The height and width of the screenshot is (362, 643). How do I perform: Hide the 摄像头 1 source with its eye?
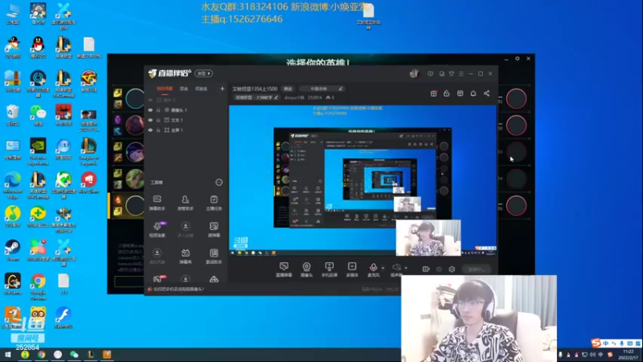point(150,110)
